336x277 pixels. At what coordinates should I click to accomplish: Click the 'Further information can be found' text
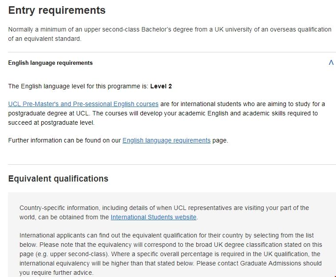pos(64,140)
